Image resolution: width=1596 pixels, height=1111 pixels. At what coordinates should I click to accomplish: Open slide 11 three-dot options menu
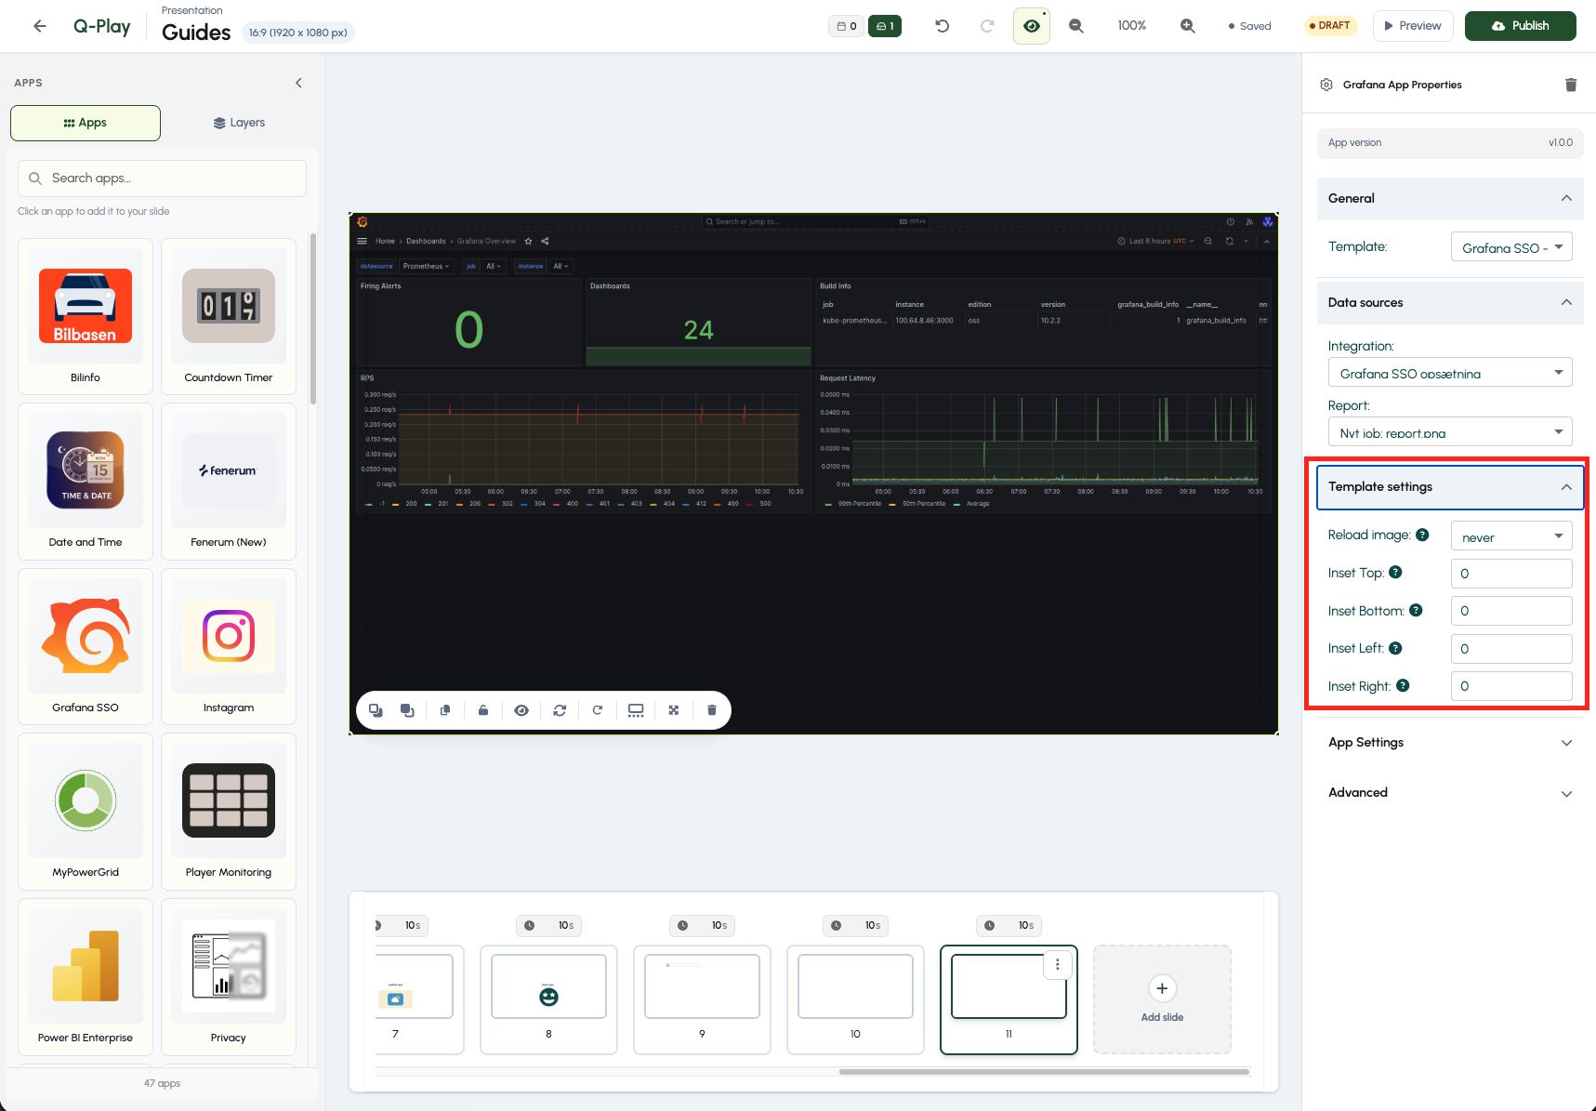click(x=1058, y=965)
